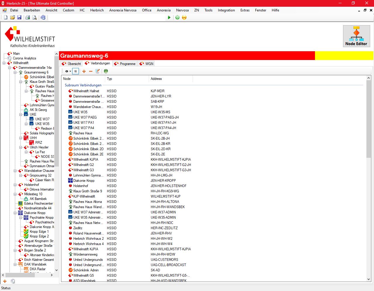Save with the floppy disk toolbar icon
The height and width of the screenshot is (291, 374).
(x=19, y=18)
